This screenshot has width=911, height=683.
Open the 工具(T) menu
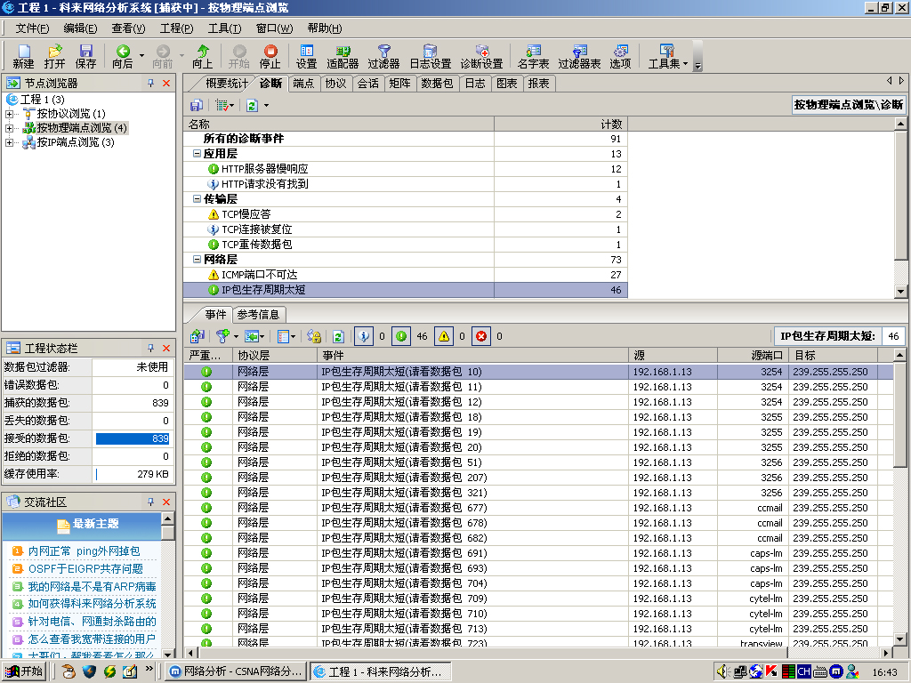click(x=218, y=28)
